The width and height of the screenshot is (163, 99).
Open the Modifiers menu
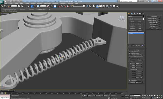33,3
